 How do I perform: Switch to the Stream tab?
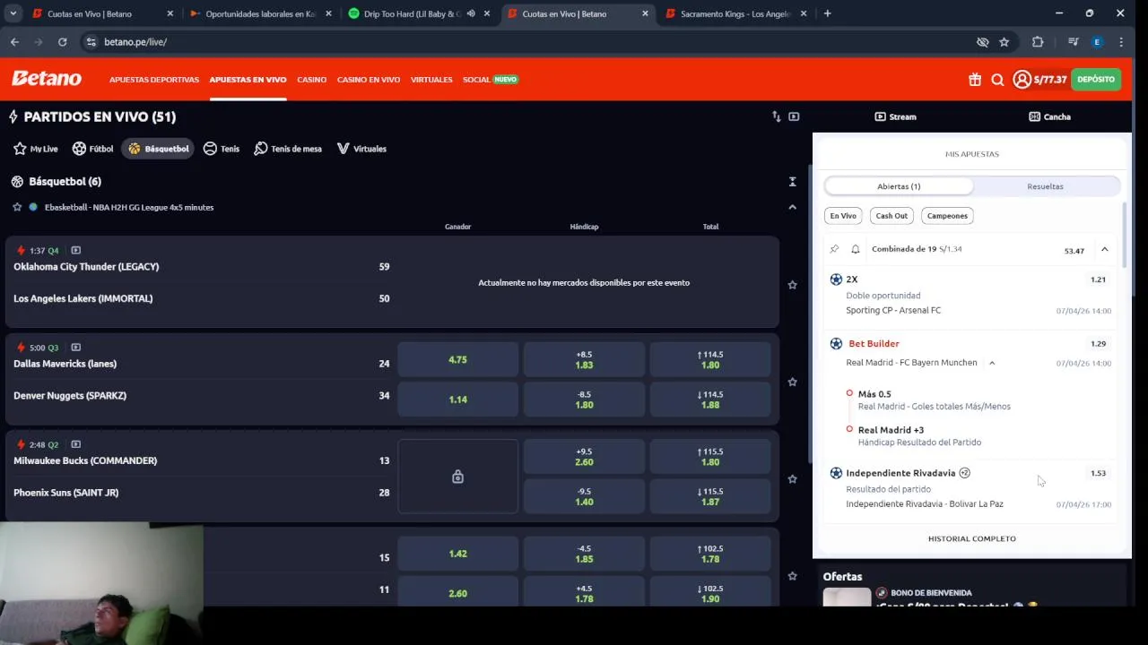tap(895, 116)
